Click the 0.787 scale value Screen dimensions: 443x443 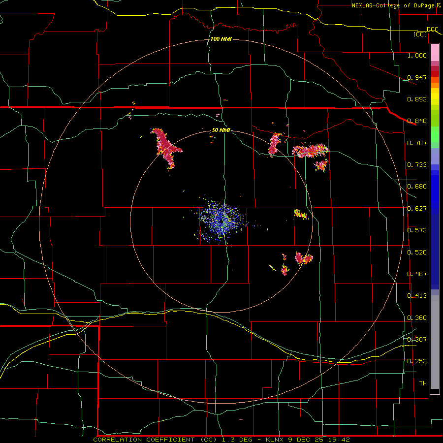417,143
